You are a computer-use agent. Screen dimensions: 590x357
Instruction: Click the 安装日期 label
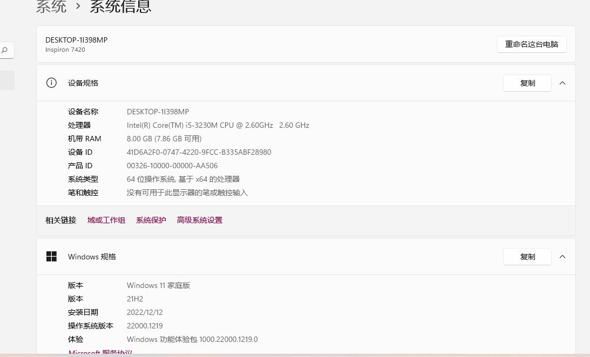[83, 312]
